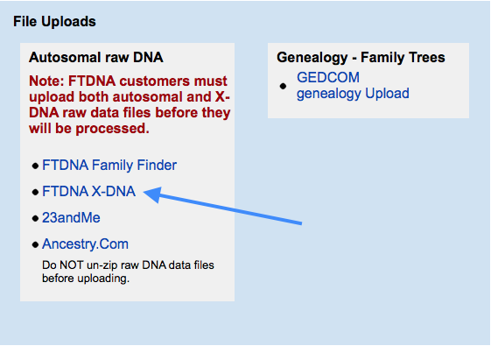Viewport: 491px width, 346px height.
Task: Click the red FTDNA customers note
Action: coord(130,105)
